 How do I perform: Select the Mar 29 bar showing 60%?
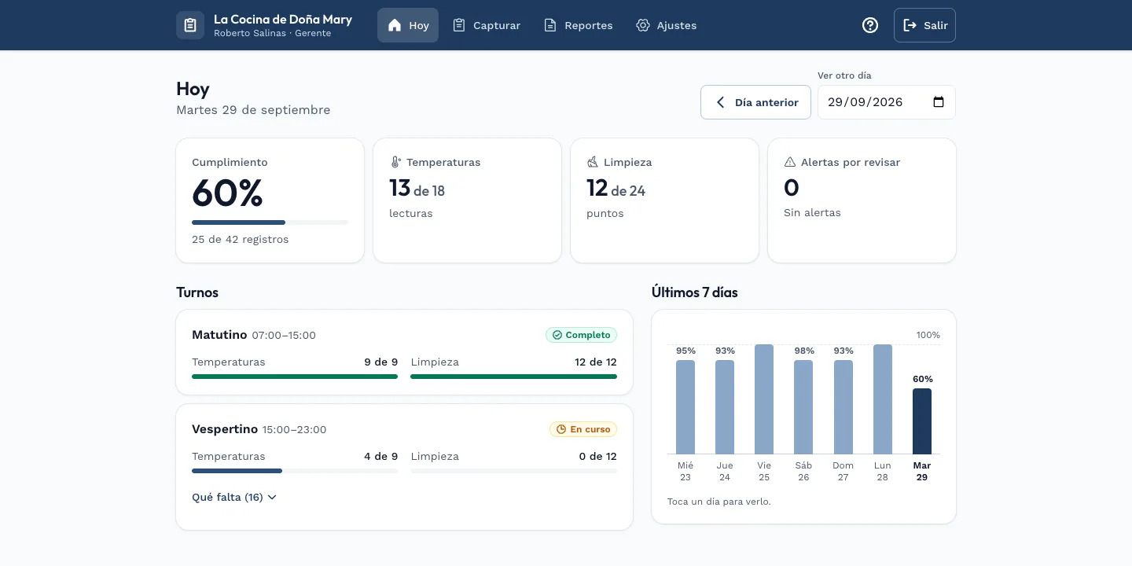pyautogui.click(x=922, y=421)
